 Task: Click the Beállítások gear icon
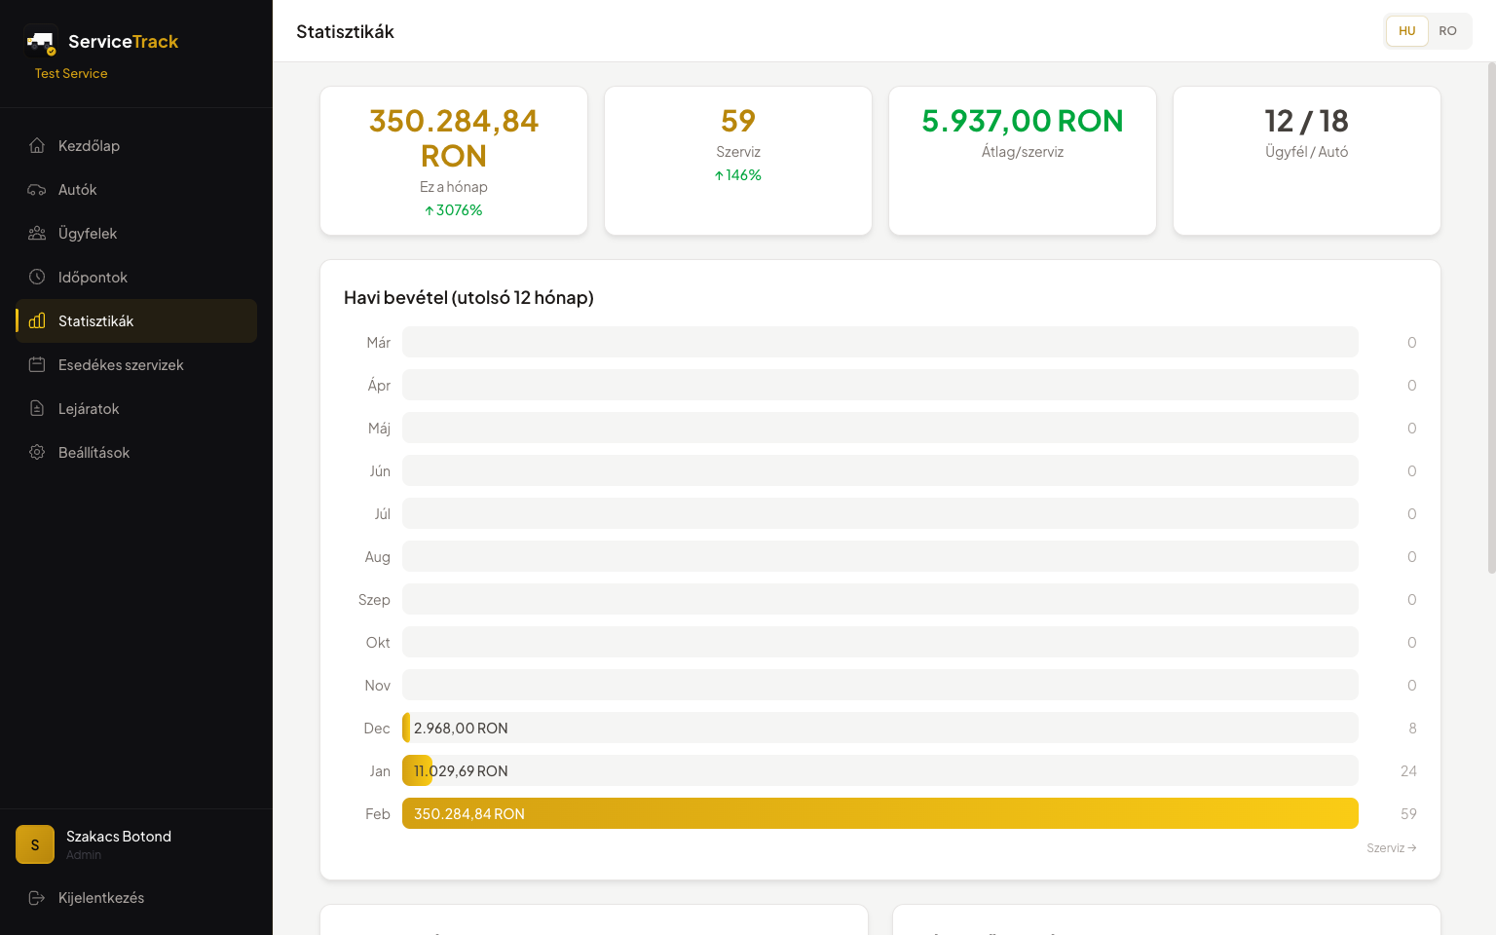(37, 453)
